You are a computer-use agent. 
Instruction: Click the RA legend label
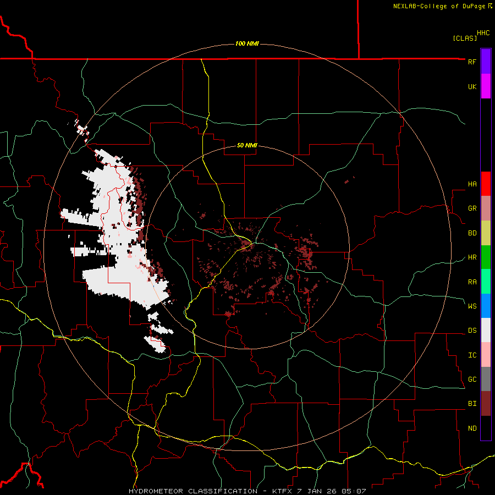tap(472, 282)
